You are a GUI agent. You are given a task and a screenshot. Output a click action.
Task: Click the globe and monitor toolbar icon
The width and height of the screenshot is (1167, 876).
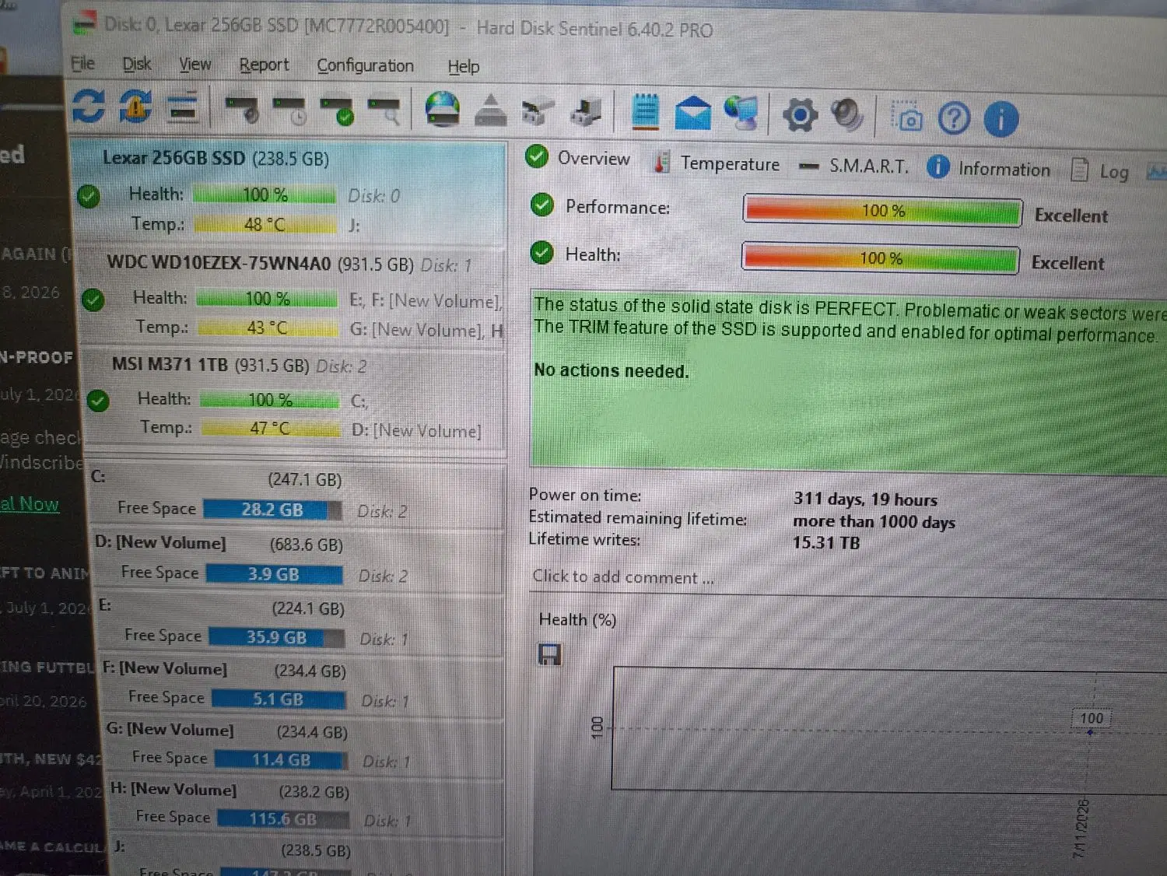click(x=741, y=114)
